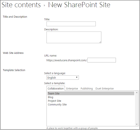This screenshot has height=130, width=140.
Task: Click the https://exeducare.sharepoint.com/ URL prefix text
Action: 67,60
